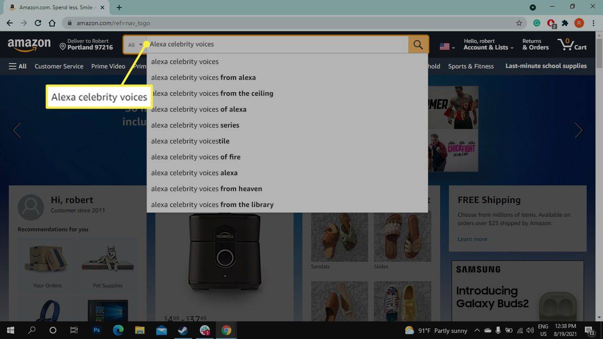Screen dimensions: 603x339
Task: Open Returns & Orders
Action: 535,44
